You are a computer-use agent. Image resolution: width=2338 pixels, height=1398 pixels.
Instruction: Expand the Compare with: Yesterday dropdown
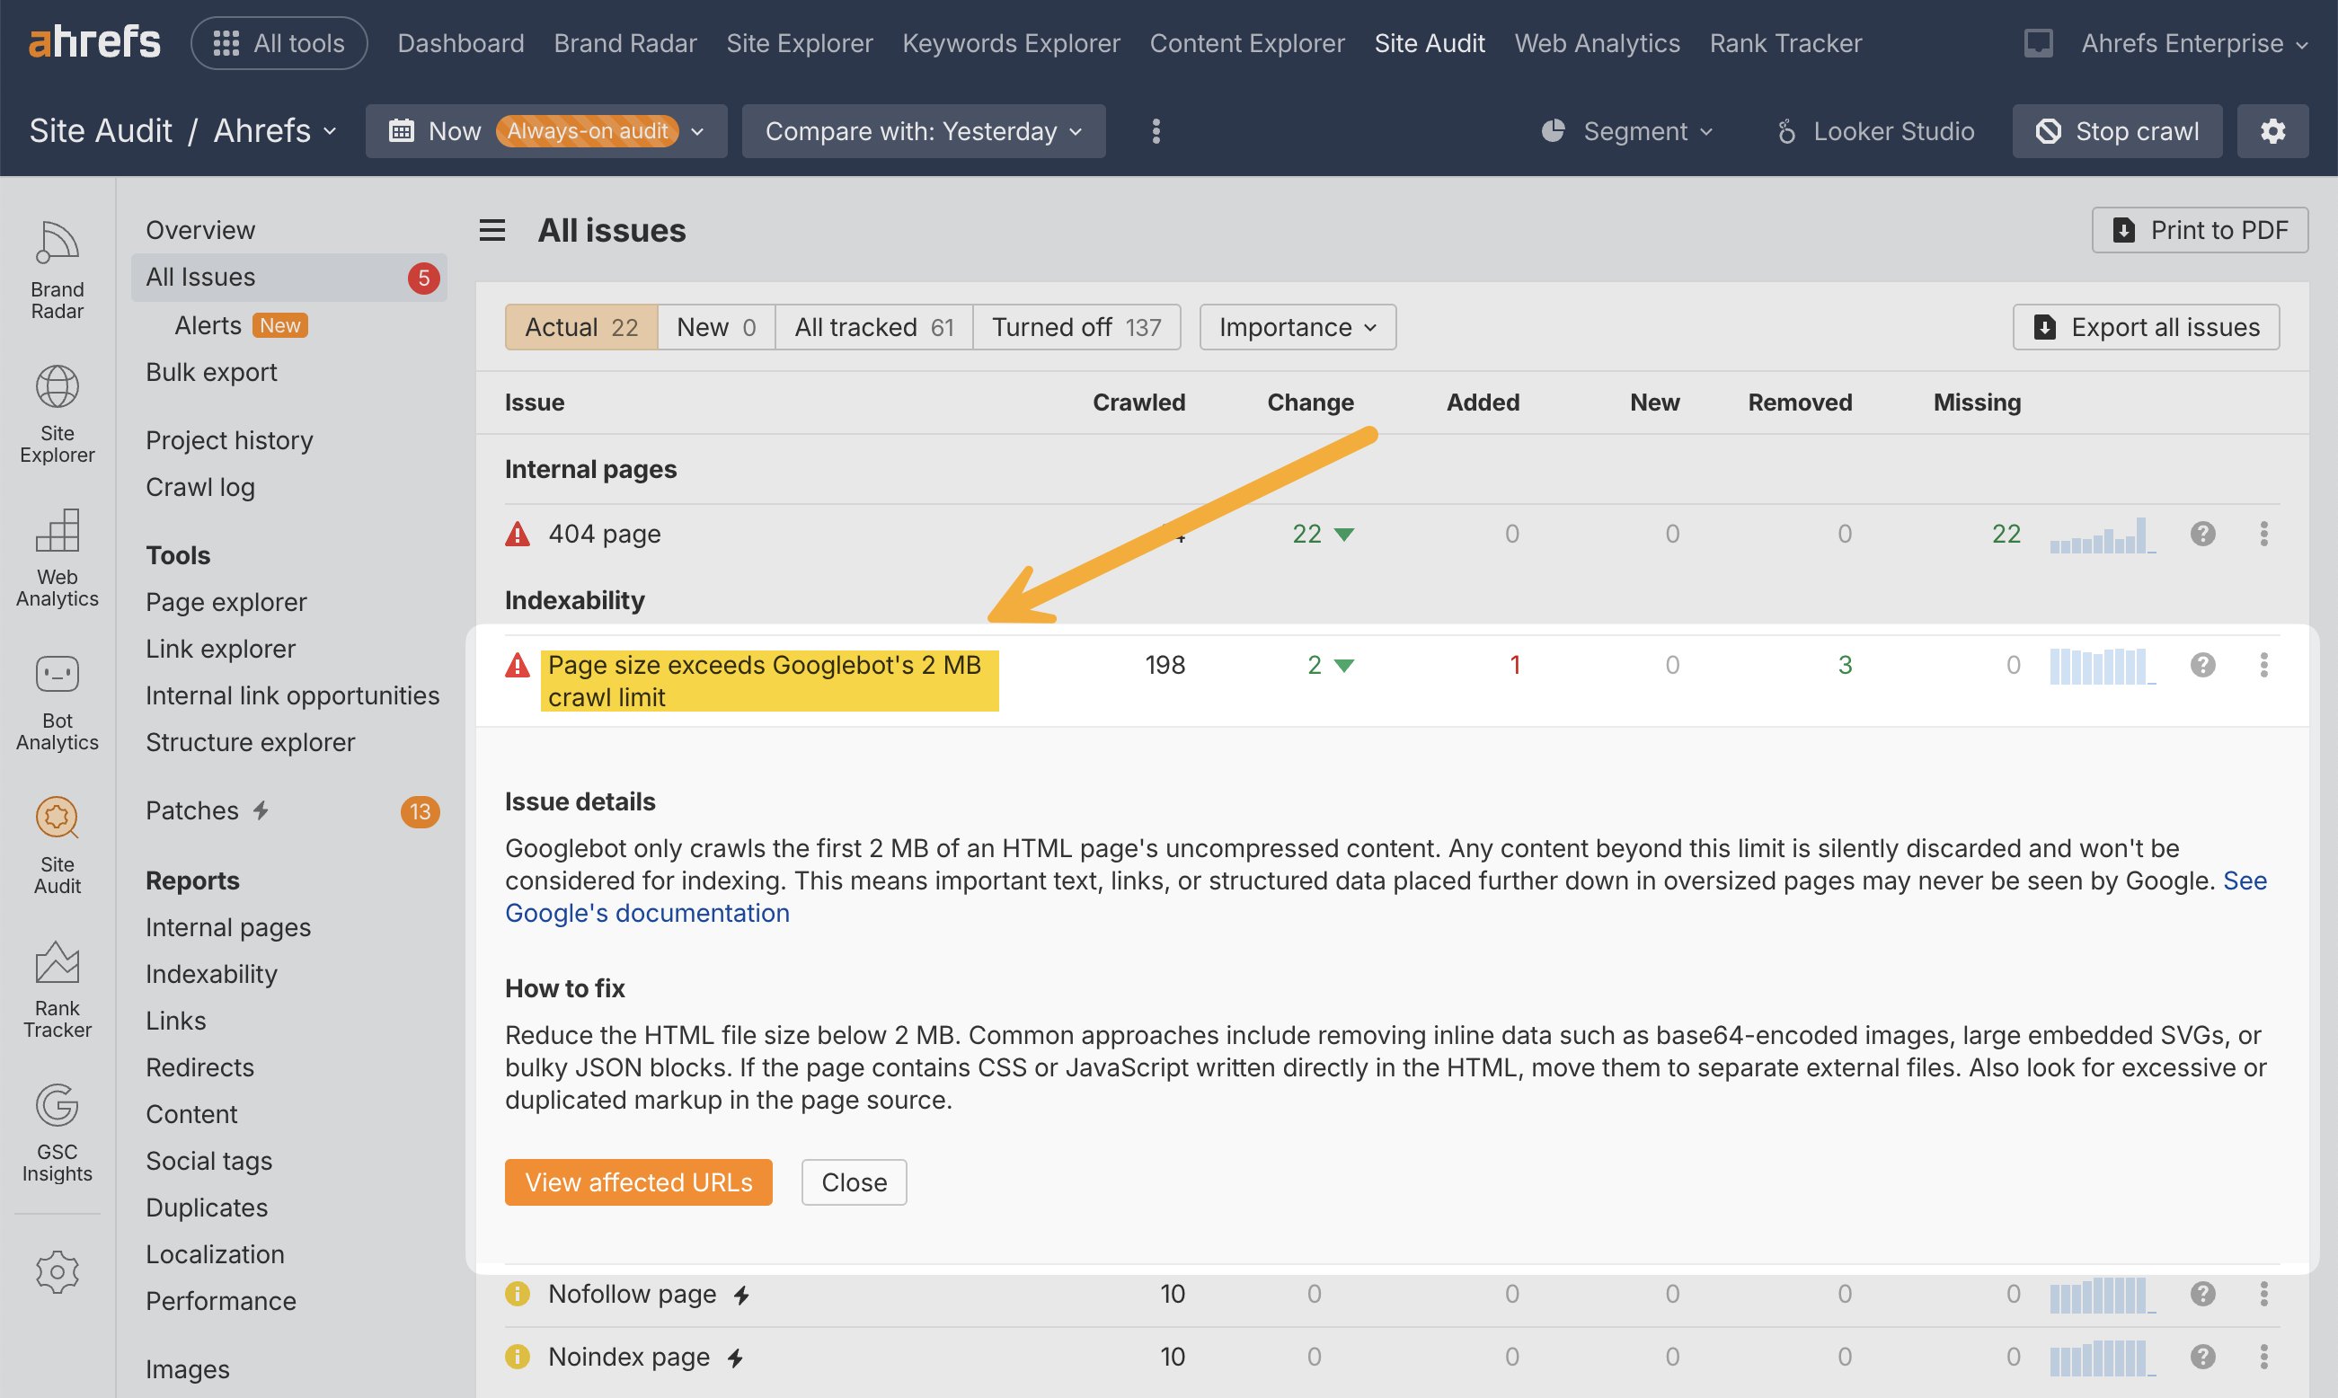(922, 131)
